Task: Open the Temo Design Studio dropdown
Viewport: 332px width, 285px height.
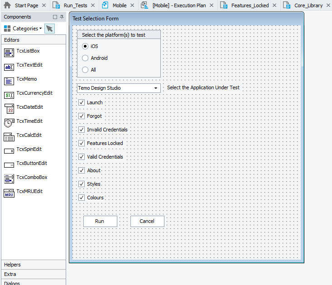Action: (x=155, y=88)
